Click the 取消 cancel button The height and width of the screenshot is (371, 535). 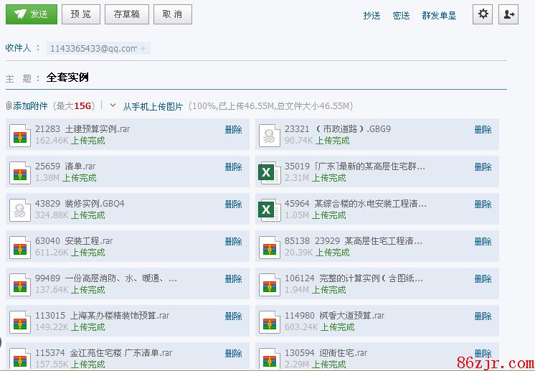coord(172,14)
